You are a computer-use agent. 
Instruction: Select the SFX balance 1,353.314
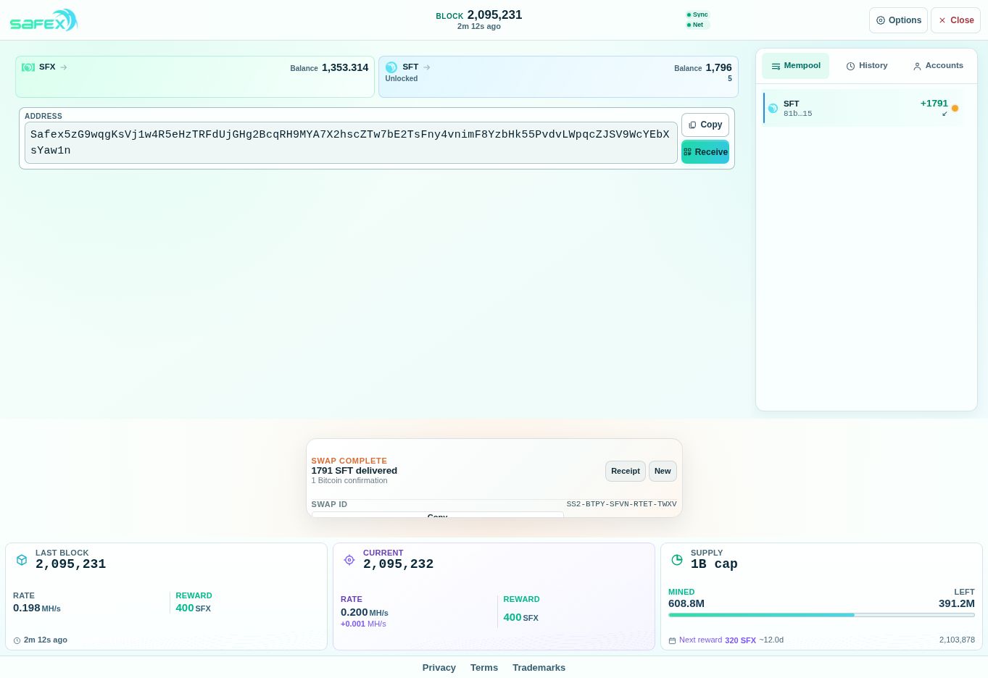[x=345, y=67]
